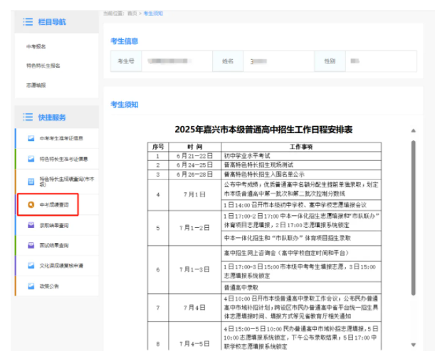Viewport: 435px width, 359px height.
Task: Click the list icon beside 快捷服务
Action: click(28, 117)
